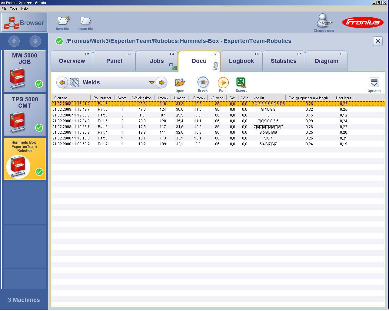Sort by Welding time column header
This screenshot has height=311, width=389.
[142, 98]
